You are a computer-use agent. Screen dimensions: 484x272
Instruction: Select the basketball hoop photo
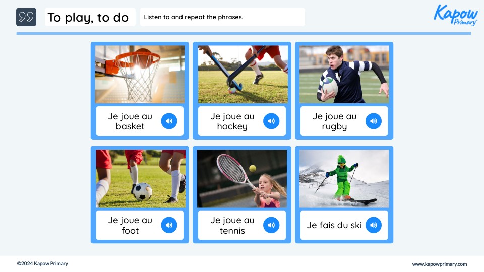140,75
